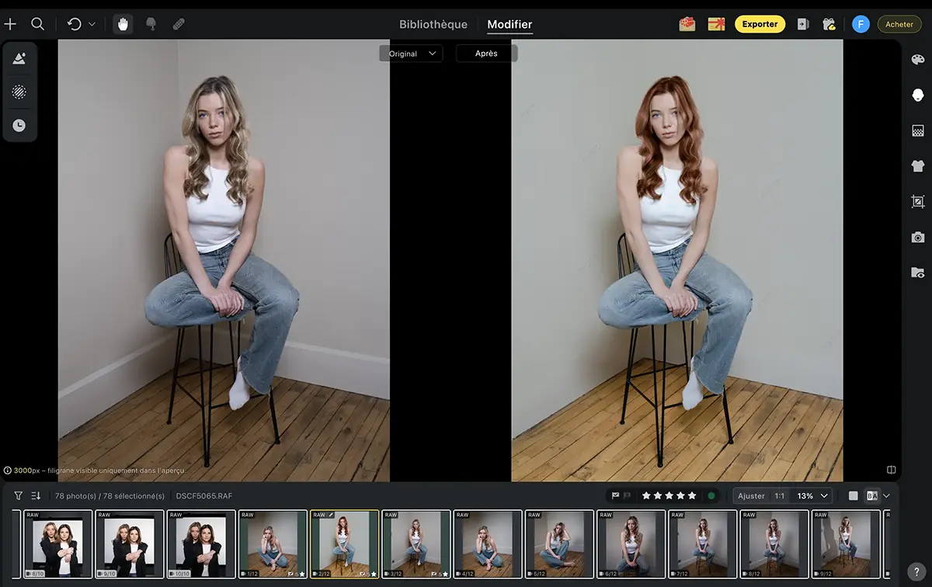Switch to single image view square
932x587 pixels.
(x=854, y=495)
